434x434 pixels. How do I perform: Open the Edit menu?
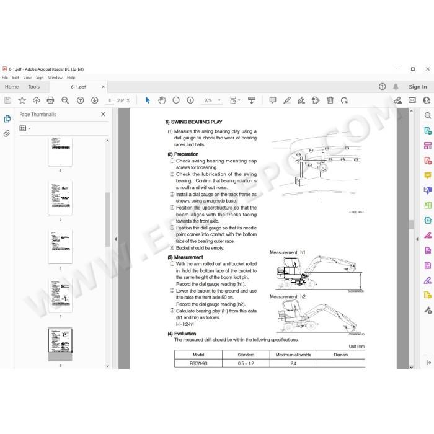point(15,77)
